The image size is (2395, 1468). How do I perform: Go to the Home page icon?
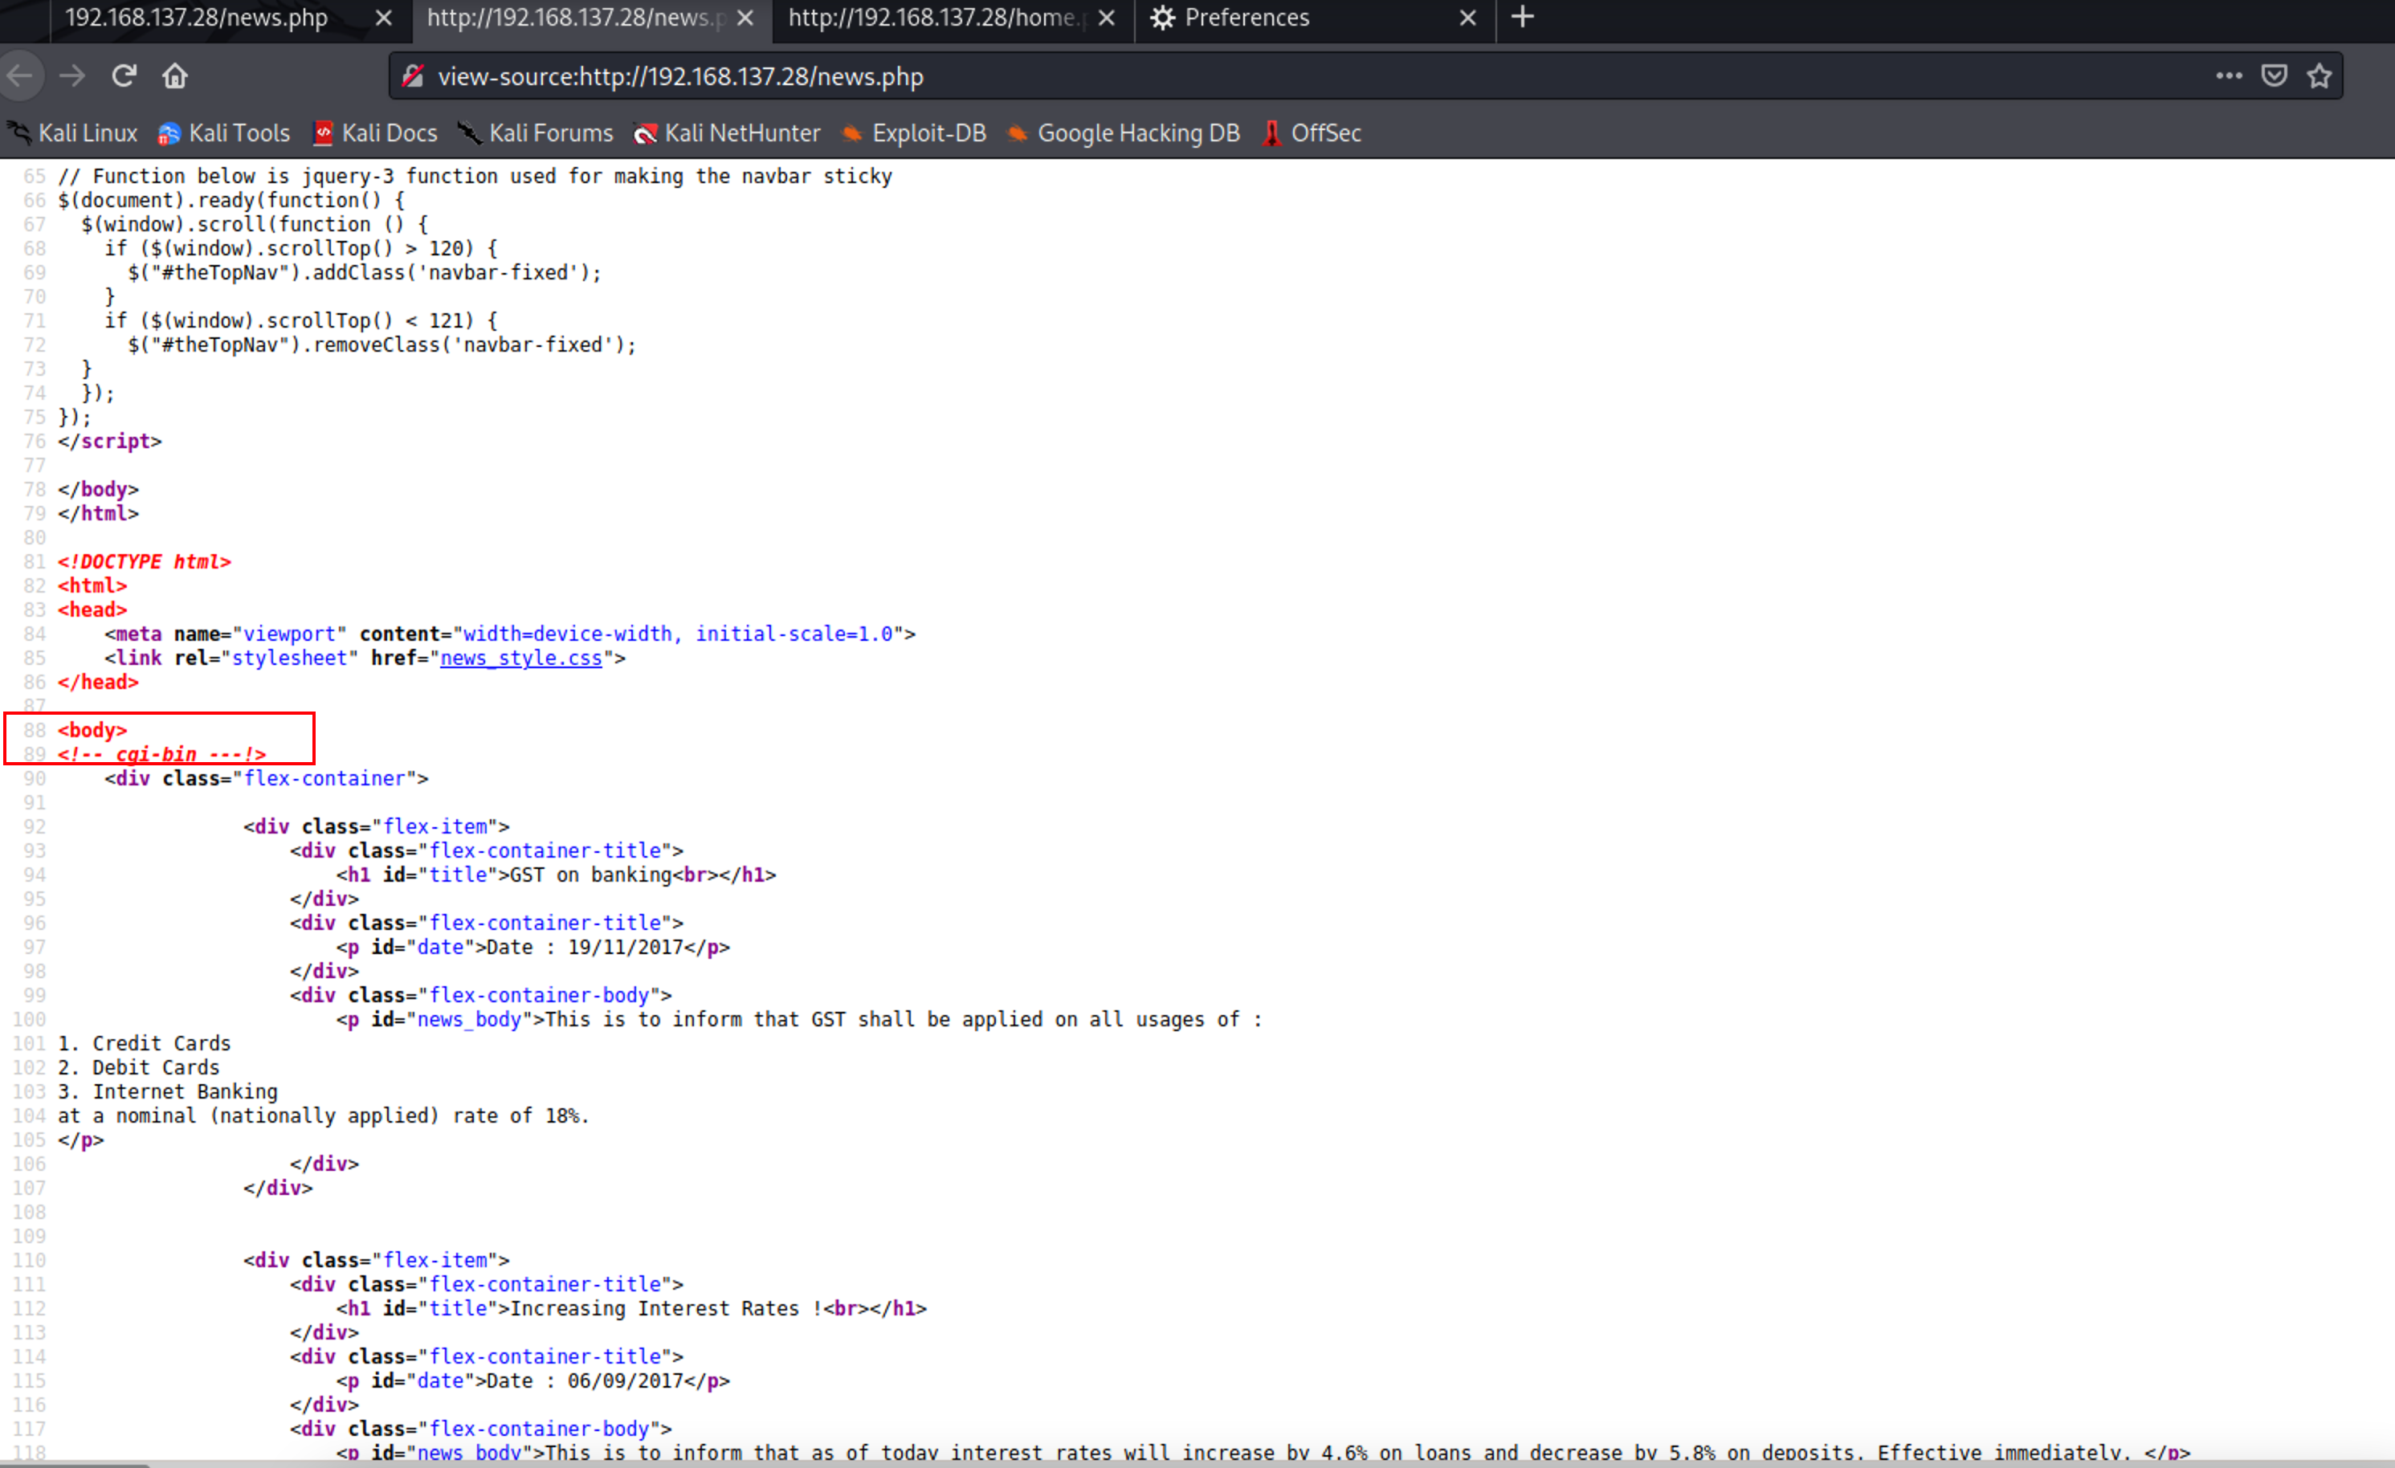pyautogui.click(x=175, y=75)
